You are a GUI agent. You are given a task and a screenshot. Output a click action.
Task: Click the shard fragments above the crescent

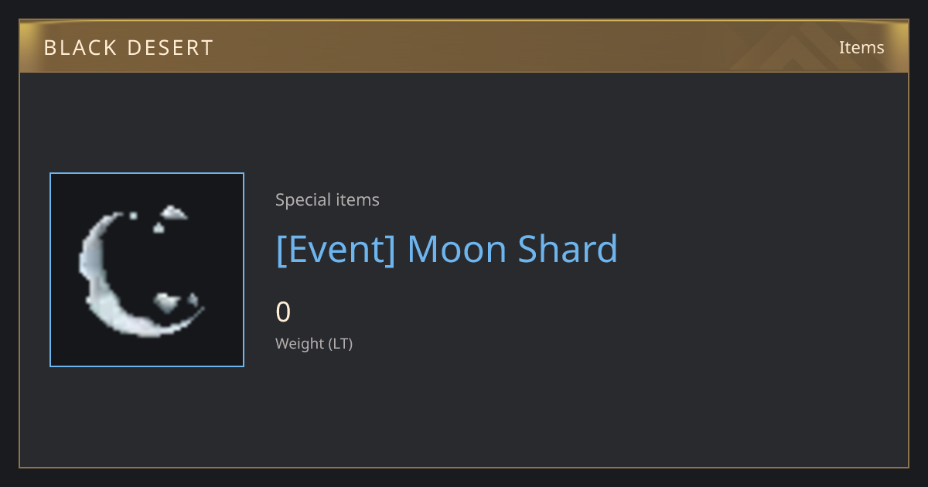[166, 217]
